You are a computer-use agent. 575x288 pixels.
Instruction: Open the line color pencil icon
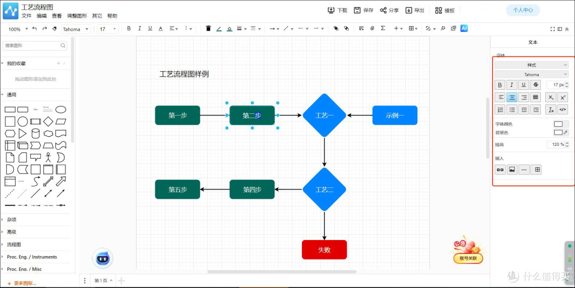tap(219, 29)
